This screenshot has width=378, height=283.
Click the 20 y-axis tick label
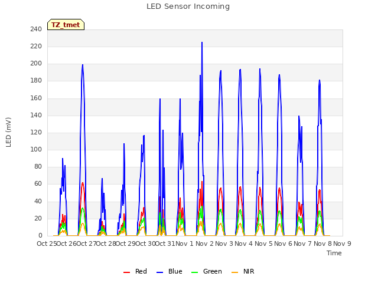[38, 218]
